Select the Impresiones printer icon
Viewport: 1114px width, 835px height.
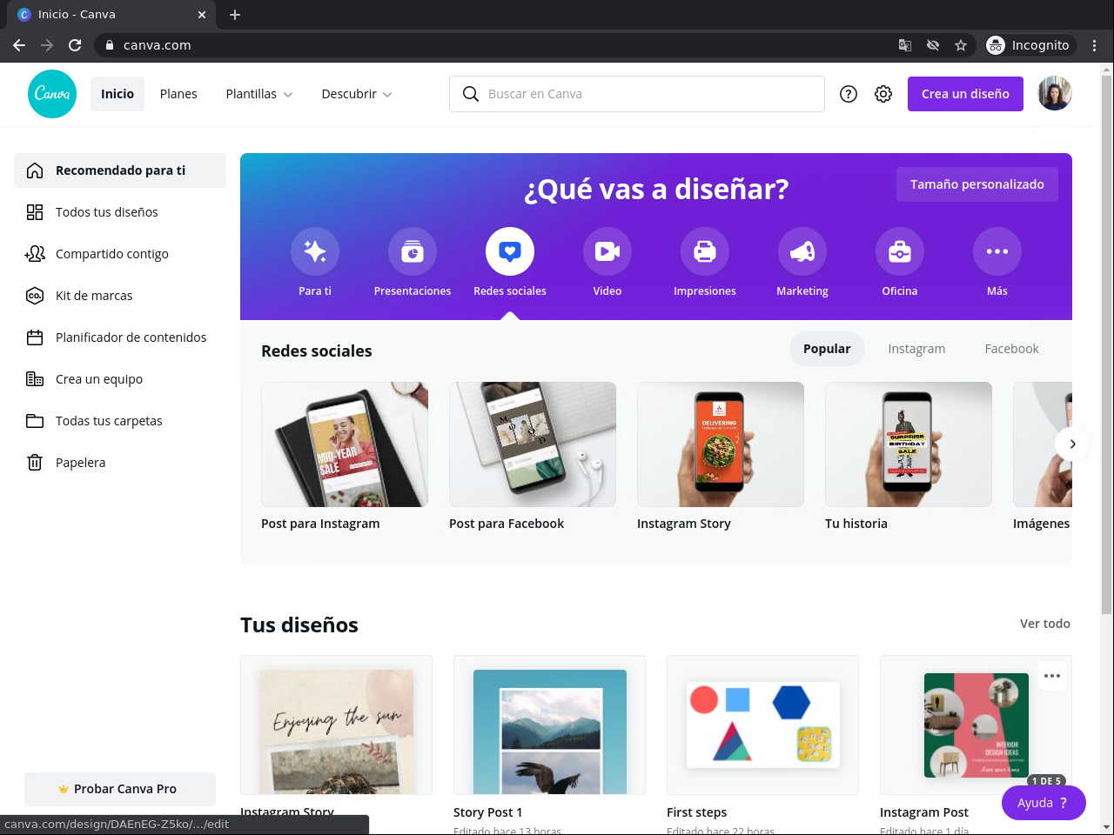[x=705, y=251]
